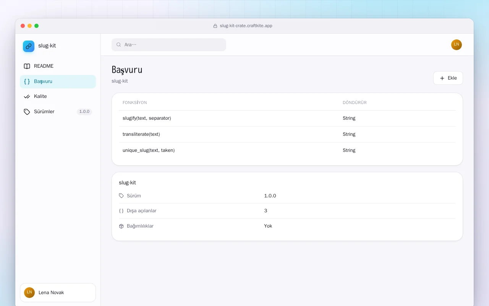Click the Bağımlılıklar label

pos(140,226)
